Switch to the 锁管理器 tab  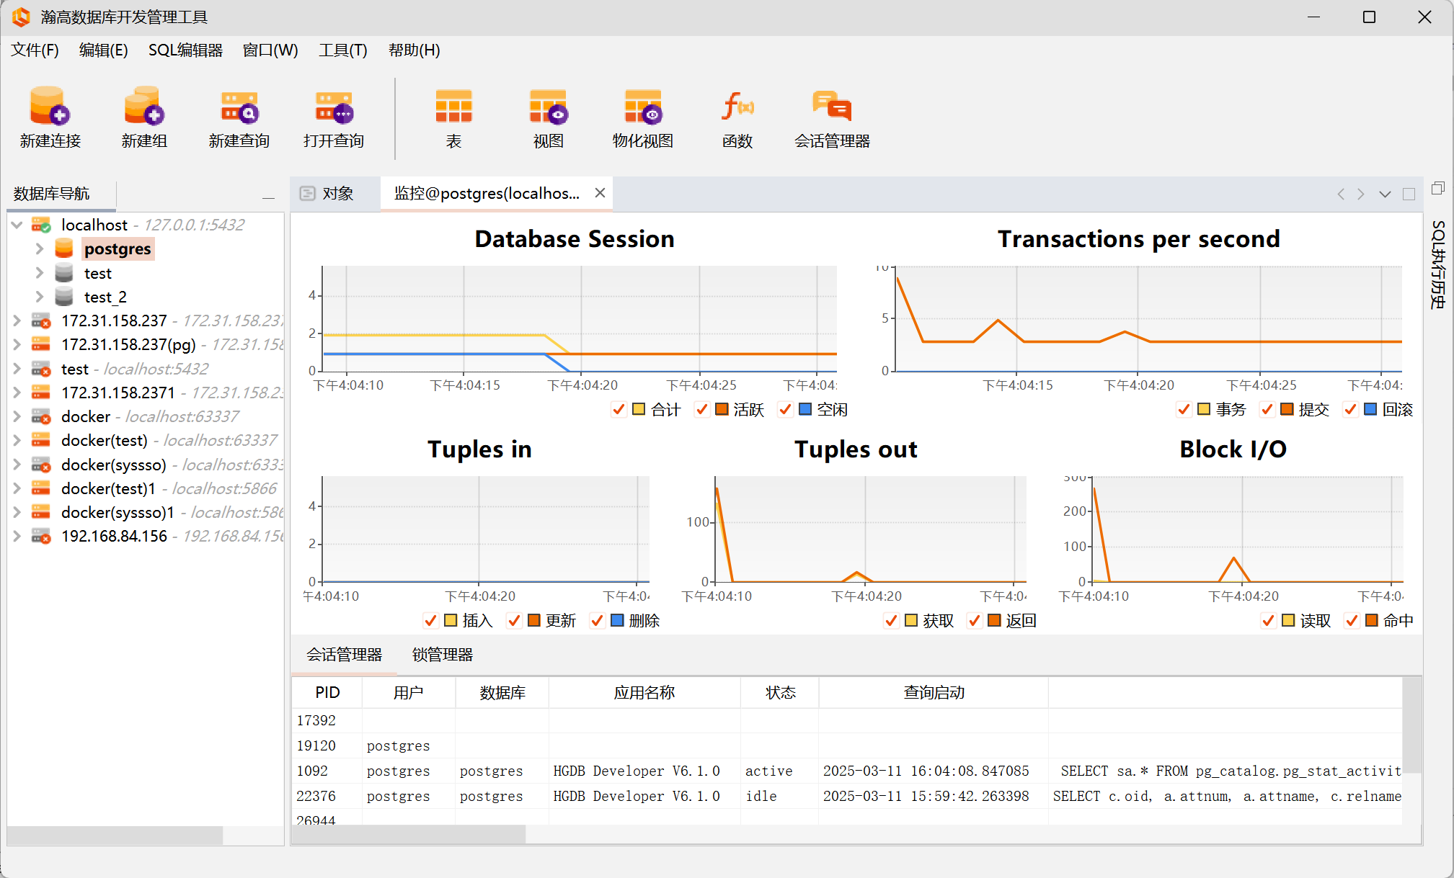point(443,655)
